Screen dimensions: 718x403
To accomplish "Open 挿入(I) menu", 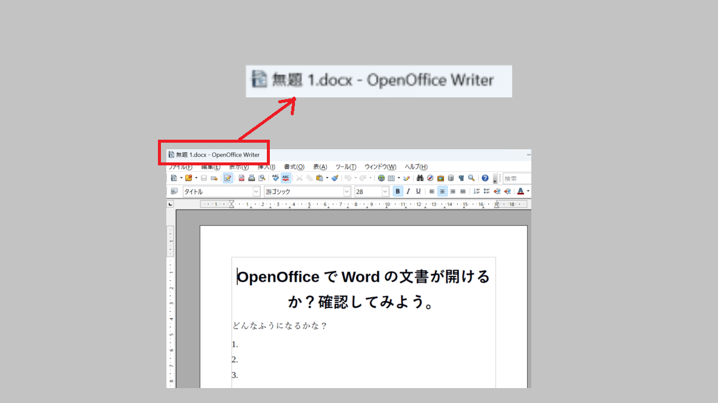I will 266,167.
